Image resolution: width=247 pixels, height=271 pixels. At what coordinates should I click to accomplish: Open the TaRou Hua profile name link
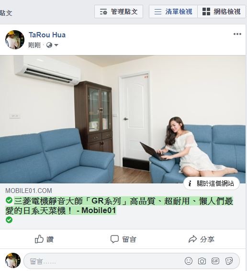pos(47,35)
